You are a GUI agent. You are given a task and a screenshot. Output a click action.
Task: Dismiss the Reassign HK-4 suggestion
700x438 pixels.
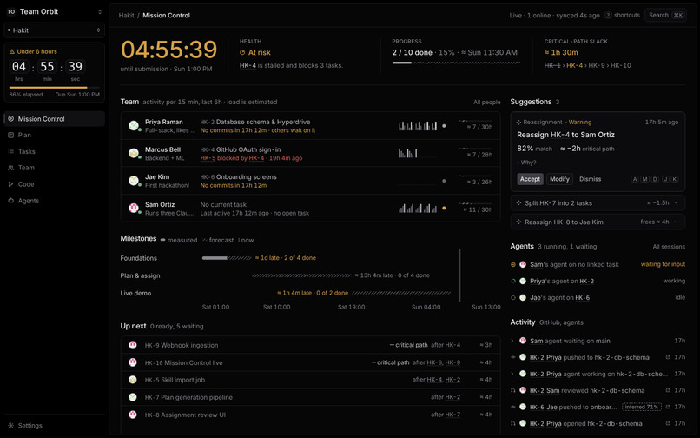coord(591,179)
